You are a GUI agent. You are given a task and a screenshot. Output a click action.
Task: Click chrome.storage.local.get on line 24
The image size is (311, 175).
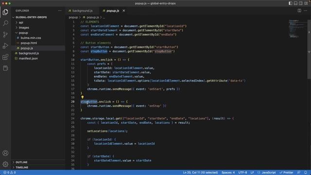(x=101, y=119)
